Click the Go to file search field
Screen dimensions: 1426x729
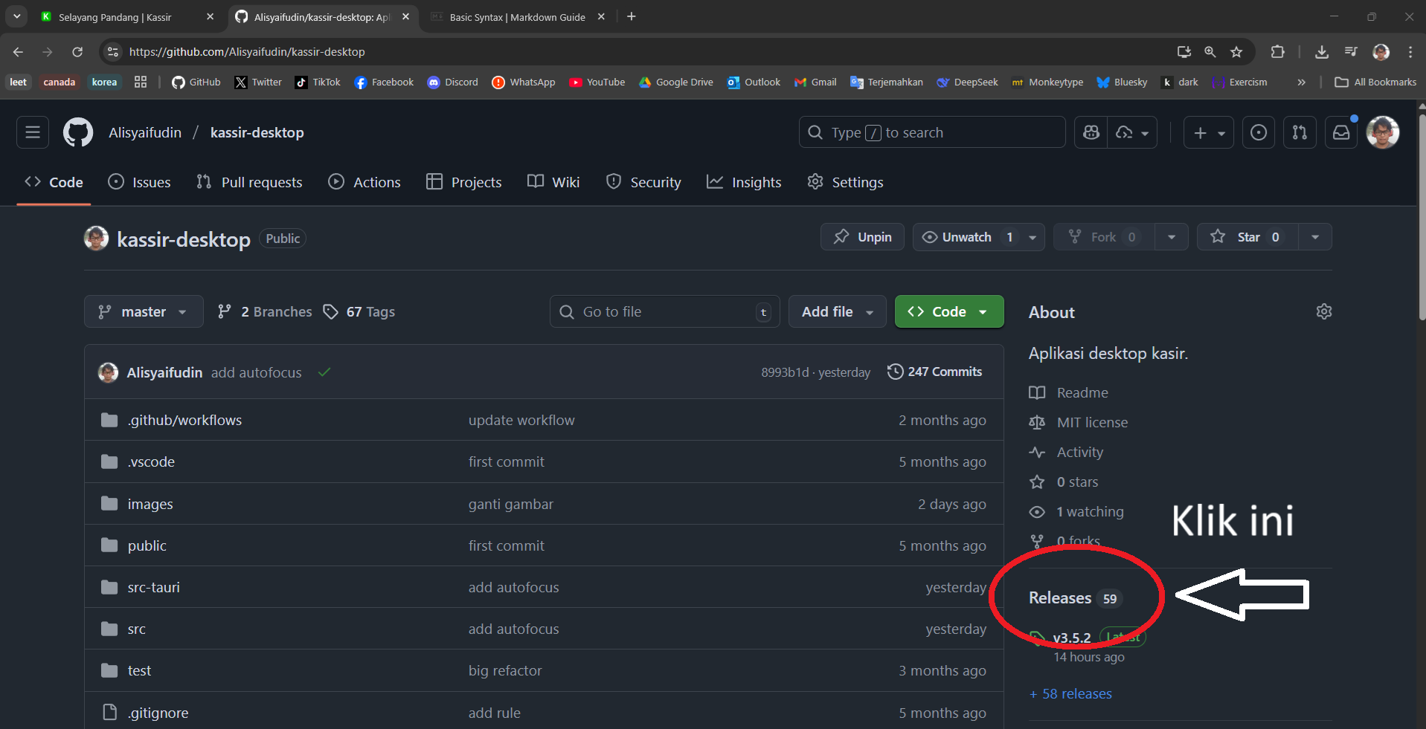664,312
